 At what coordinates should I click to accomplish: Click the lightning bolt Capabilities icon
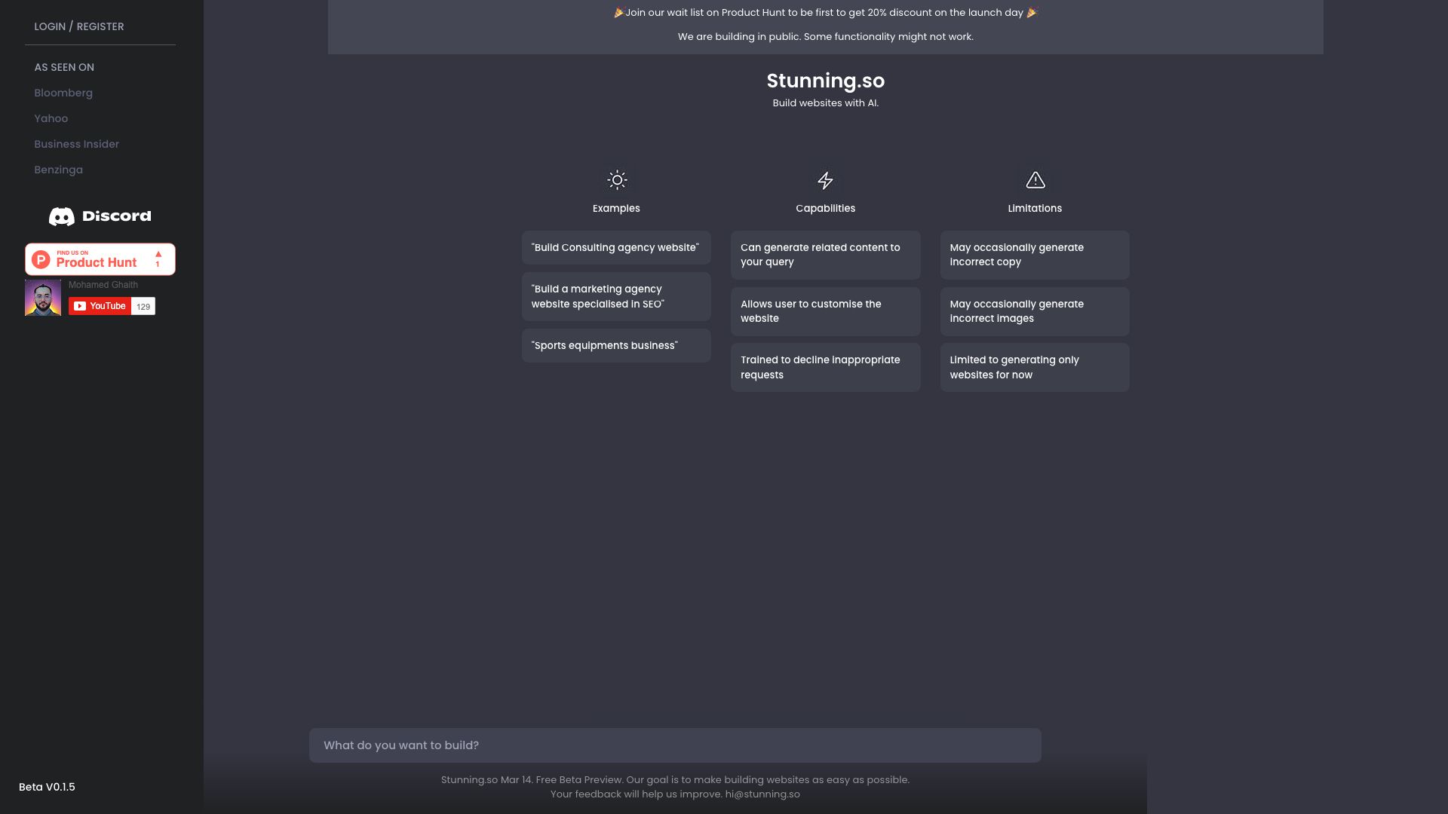click(825, 180)
